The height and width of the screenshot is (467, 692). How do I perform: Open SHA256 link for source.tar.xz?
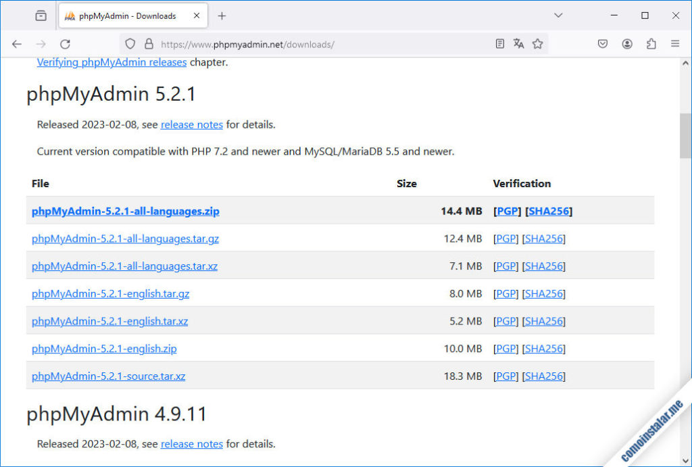(544, 376)
